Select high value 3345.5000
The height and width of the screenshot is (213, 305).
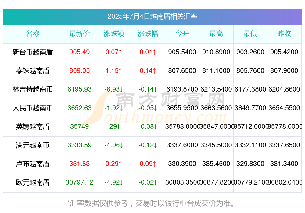pos(216,145)
